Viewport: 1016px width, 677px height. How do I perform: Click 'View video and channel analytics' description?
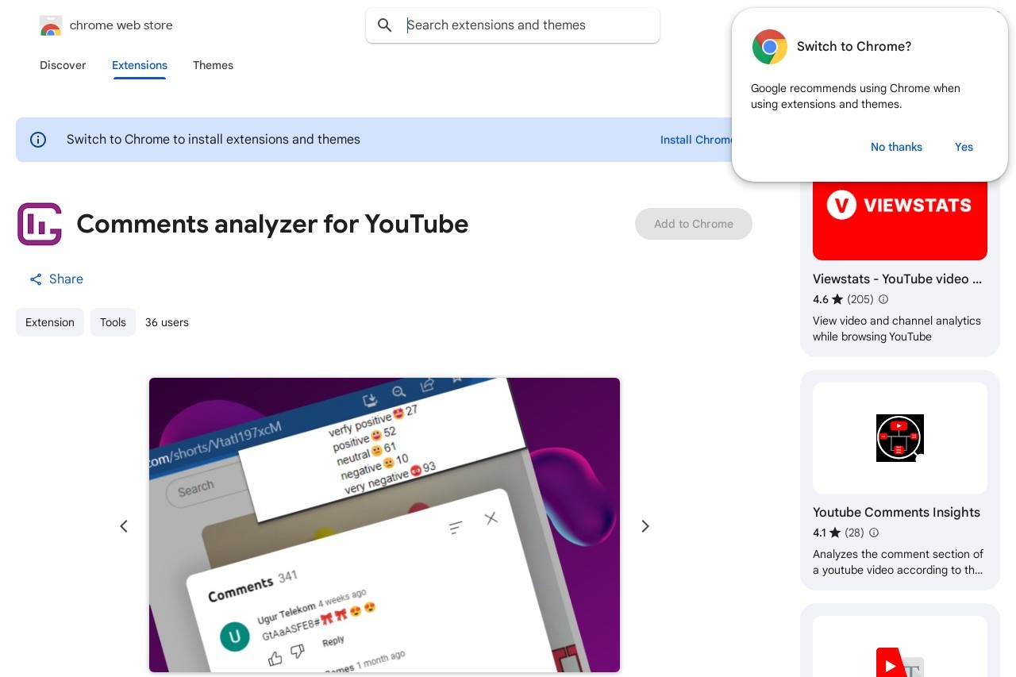click(897, 329)
